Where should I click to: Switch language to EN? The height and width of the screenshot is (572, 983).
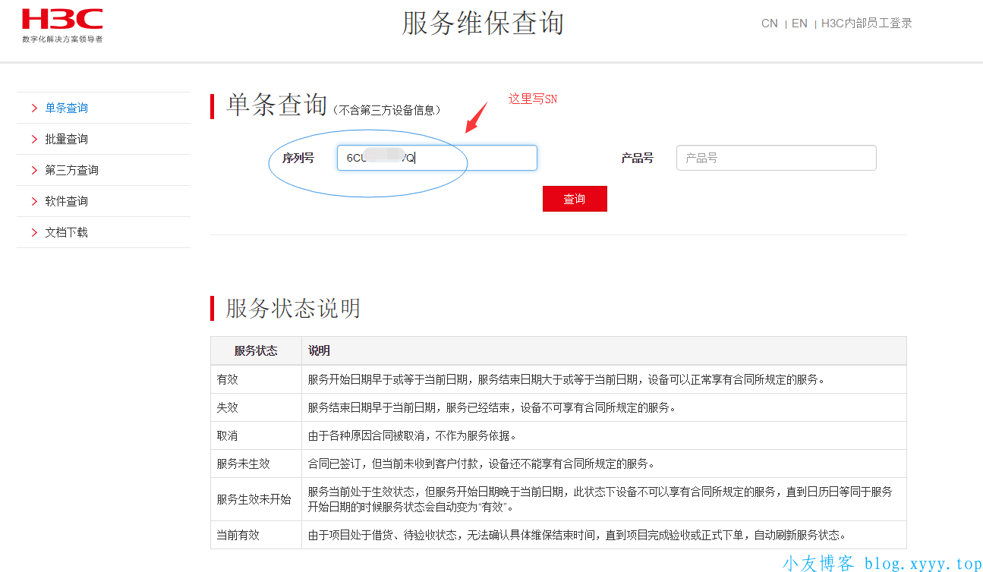pos(799,24)
